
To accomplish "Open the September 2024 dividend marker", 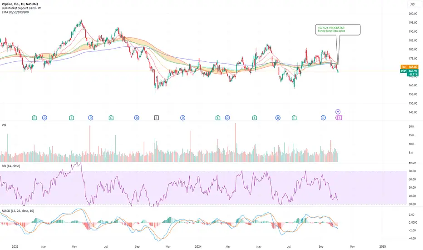I will pyautogui.click(x=323, y=118).
